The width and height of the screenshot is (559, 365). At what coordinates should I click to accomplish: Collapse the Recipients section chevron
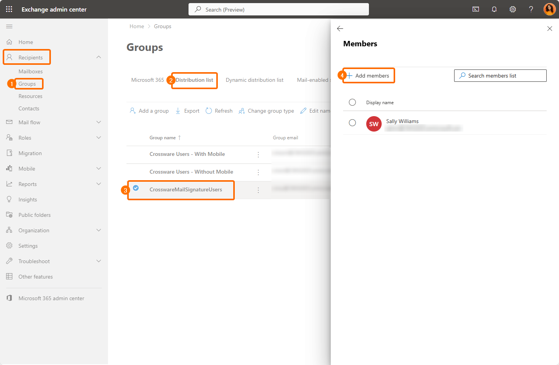coord(99,57)
